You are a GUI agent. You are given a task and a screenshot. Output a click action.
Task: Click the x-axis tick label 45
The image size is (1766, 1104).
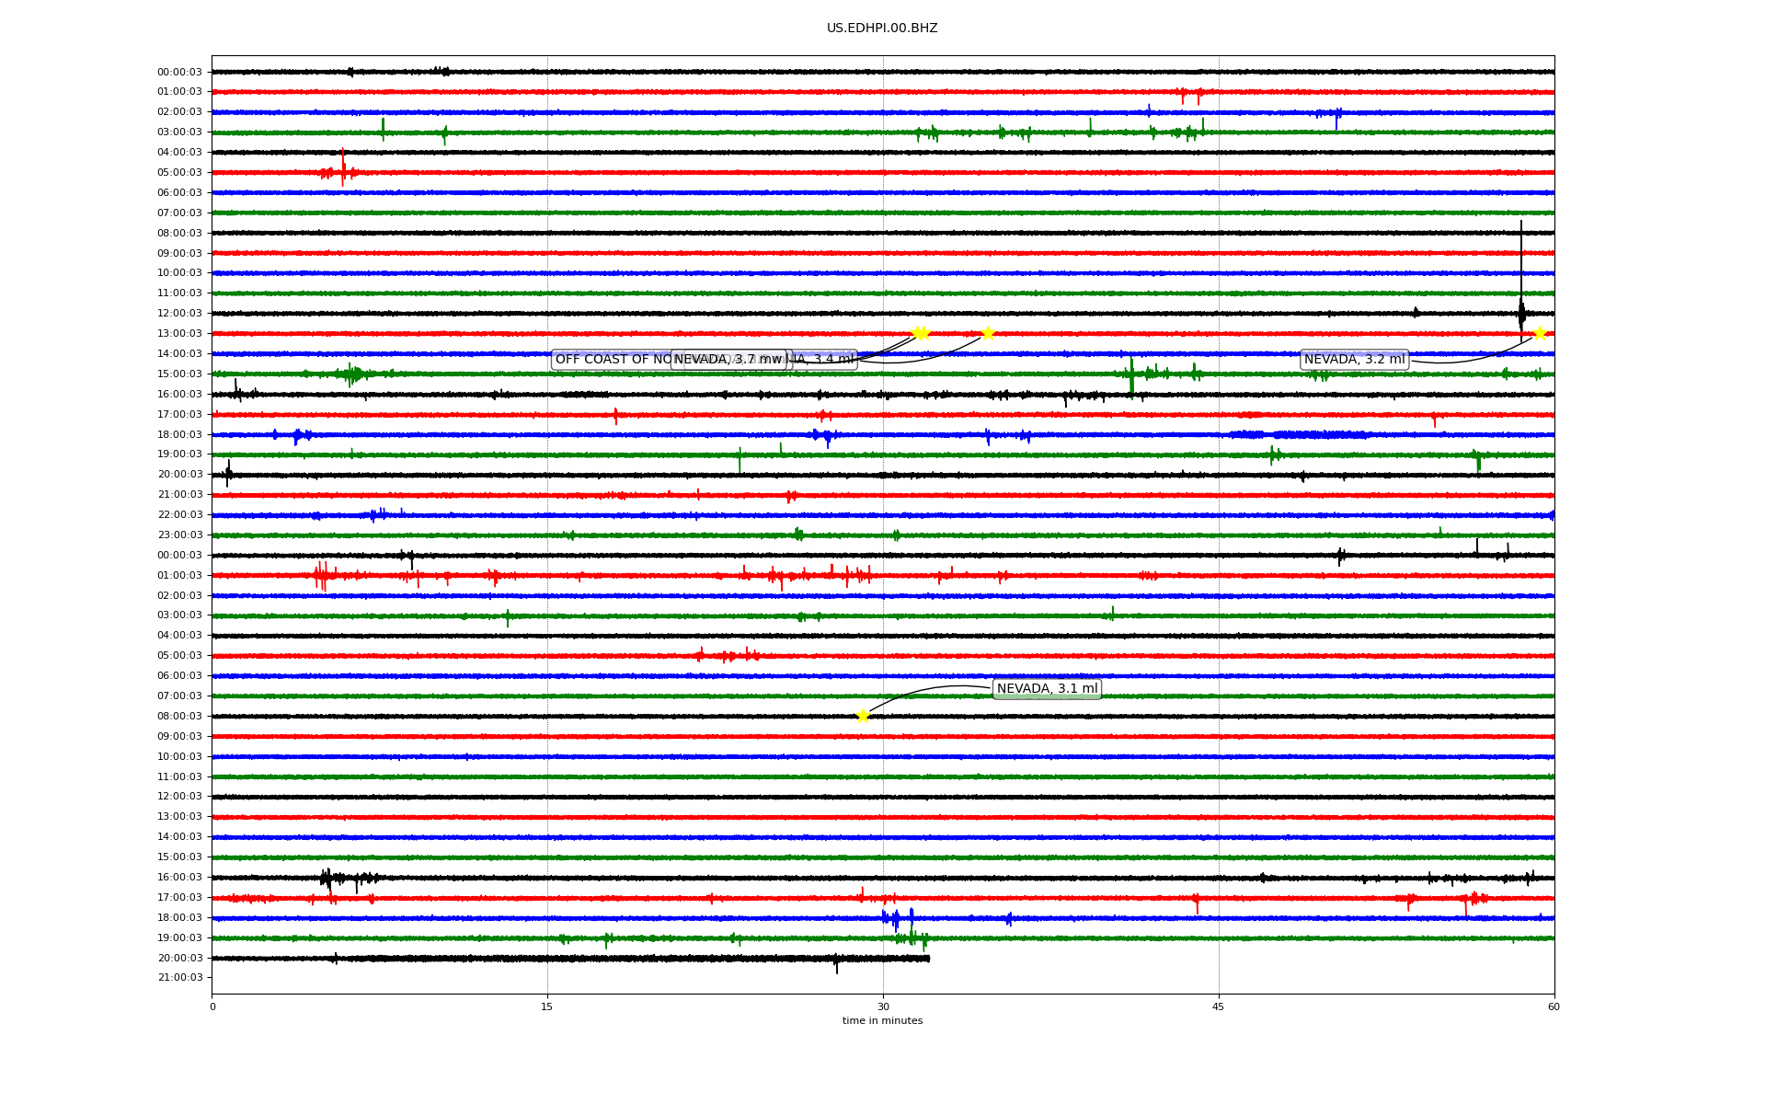(1219, 1006)
